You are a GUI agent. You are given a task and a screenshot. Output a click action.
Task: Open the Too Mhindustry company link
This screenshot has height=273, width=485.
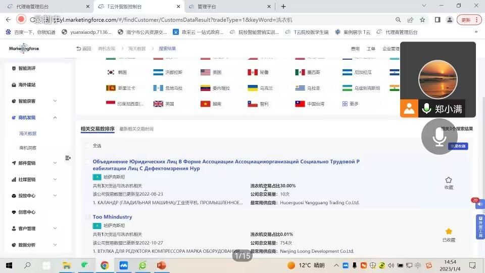click(x=112, y=217)
